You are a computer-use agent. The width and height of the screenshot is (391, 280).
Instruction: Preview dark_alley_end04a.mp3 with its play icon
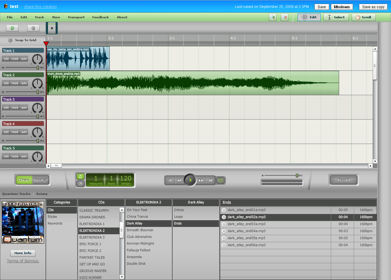[224, 231]
